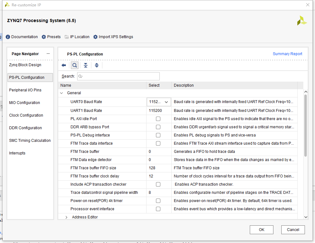Enable the PS-PL Debug interface checkbox
This screenshot has width=315, height=243.
click(x=158, y=135)
